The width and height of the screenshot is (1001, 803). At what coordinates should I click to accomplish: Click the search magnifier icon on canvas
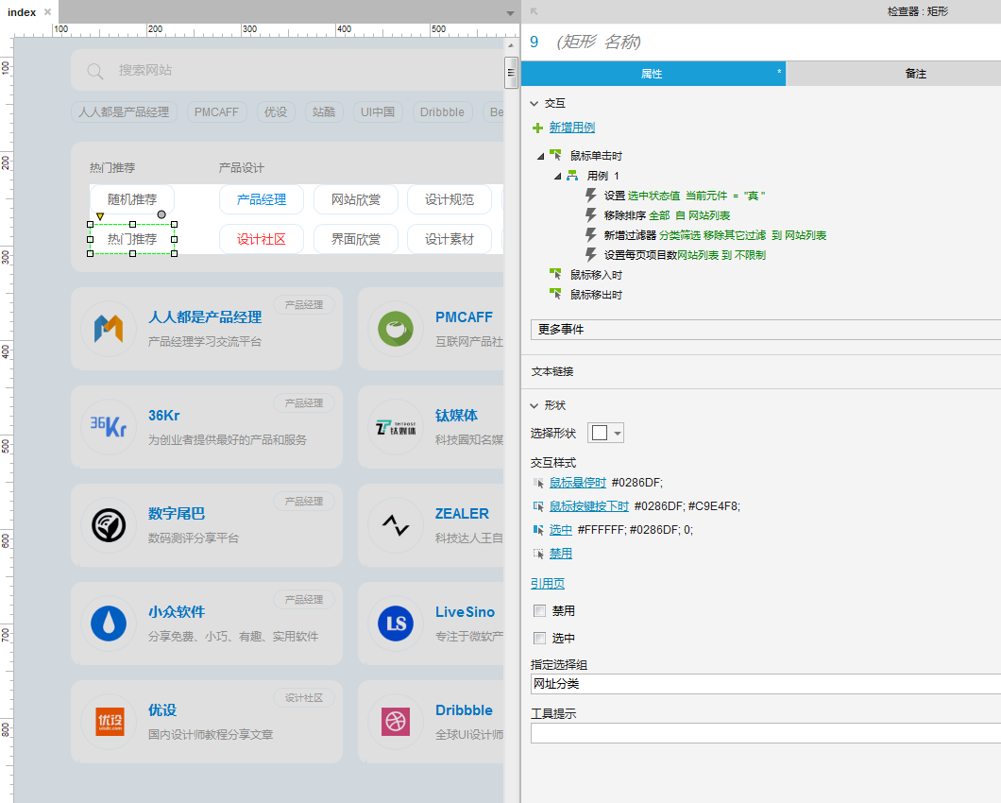(x=95, y=71)
